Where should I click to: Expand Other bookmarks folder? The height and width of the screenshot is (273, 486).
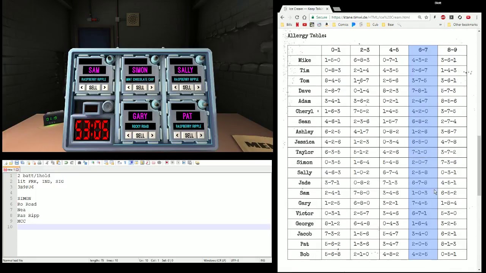point(462,25)
